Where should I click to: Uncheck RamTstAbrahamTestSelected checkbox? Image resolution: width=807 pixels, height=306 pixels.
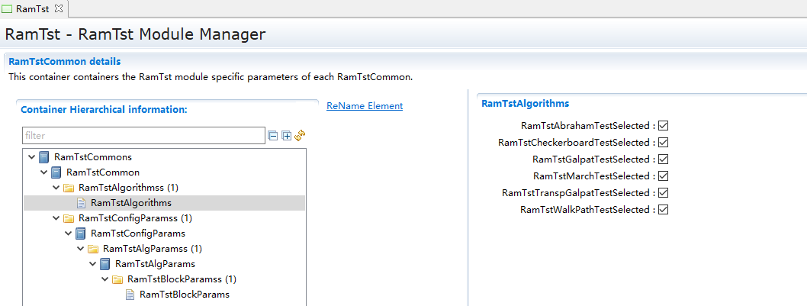click(663, 126)
